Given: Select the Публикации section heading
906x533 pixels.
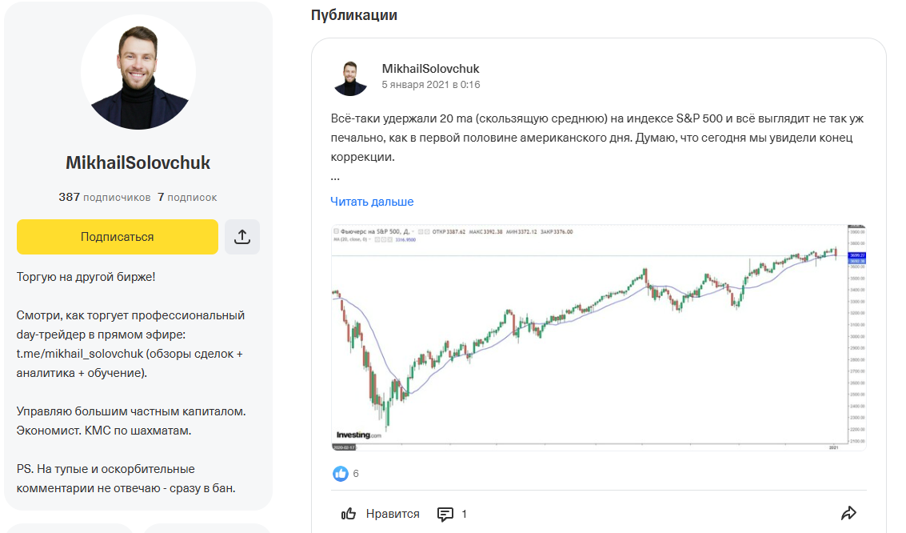Looking at the screenshot, I should tap(353, 14).
